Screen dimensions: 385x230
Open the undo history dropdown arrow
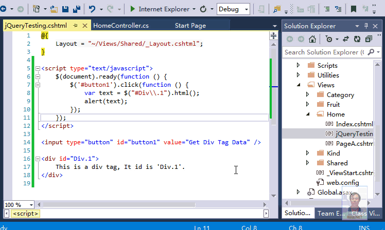tap(101, 9)
